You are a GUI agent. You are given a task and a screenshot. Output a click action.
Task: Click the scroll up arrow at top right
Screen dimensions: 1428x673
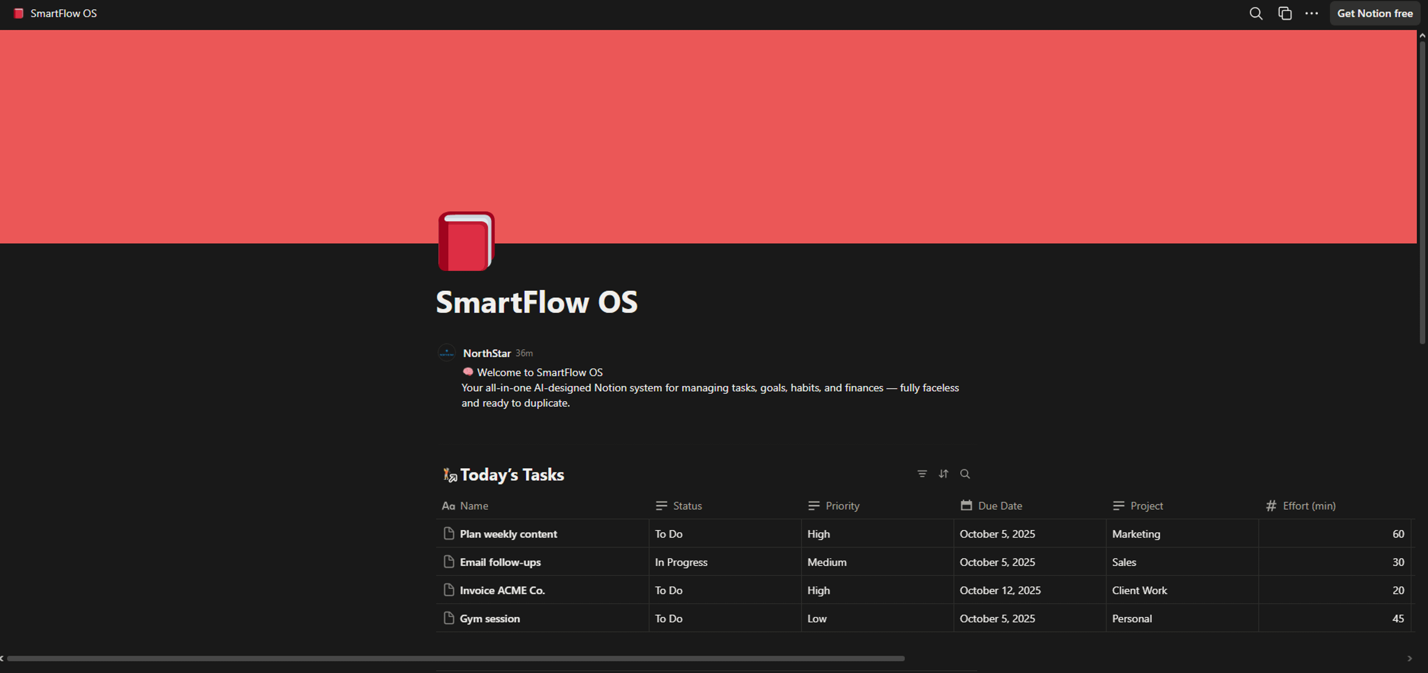1422,35
